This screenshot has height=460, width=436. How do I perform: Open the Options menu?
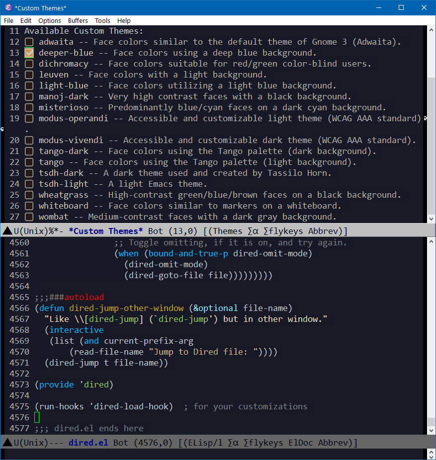click(x=50, y=20)
